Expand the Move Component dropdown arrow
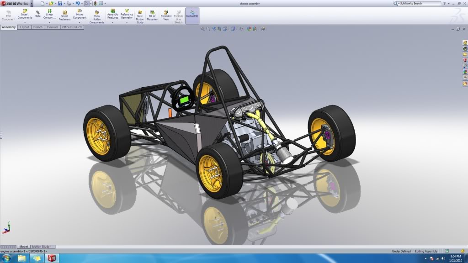 [80, 22]
